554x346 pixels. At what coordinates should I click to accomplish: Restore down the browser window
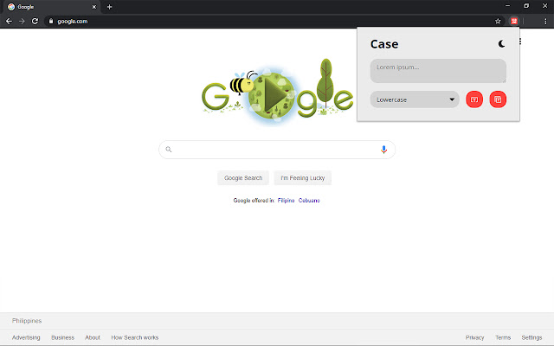[x=526, y=6]
